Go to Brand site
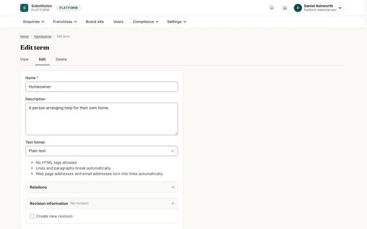Viewport: 367px width, 229px height. coord(94,22)
